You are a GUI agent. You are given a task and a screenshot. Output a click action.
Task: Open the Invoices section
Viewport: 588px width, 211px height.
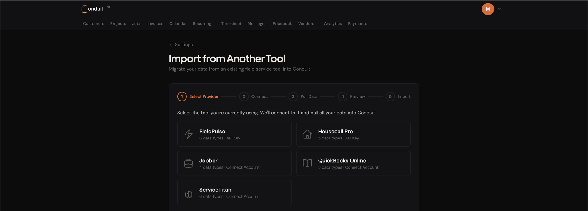155,24
